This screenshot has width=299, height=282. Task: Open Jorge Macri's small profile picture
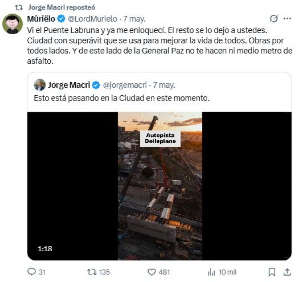point(39,85)
